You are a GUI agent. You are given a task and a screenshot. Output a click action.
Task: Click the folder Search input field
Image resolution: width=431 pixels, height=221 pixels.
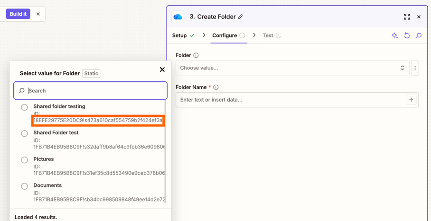pyautogui.click(x=95, y=91)
